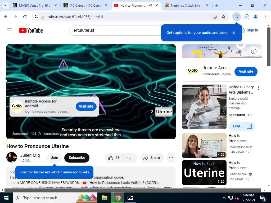Click the browser address bar URL

pyautogui.click(x=72, y=17)
